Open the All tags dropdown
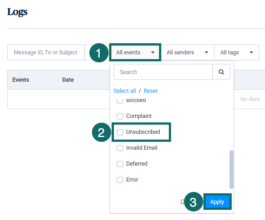Image resolution: width=265 pixels, height=220 pixels. point(236,52)
